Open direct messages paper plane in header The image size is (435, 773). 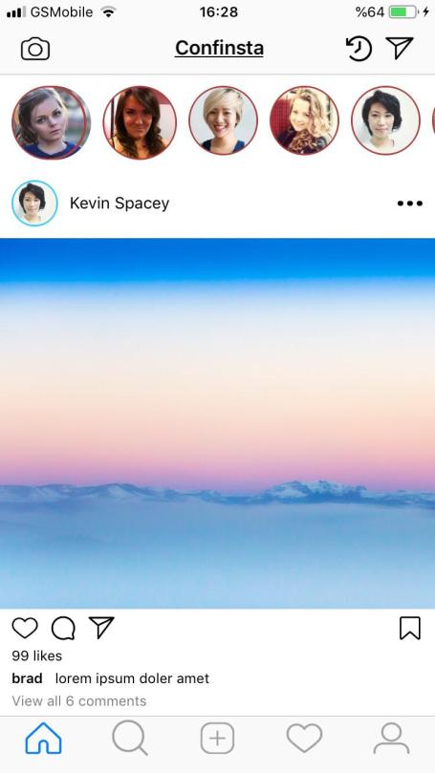(399, 48)
